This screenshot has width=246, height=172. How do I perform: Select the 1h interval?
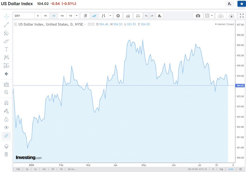coord(45,15)
